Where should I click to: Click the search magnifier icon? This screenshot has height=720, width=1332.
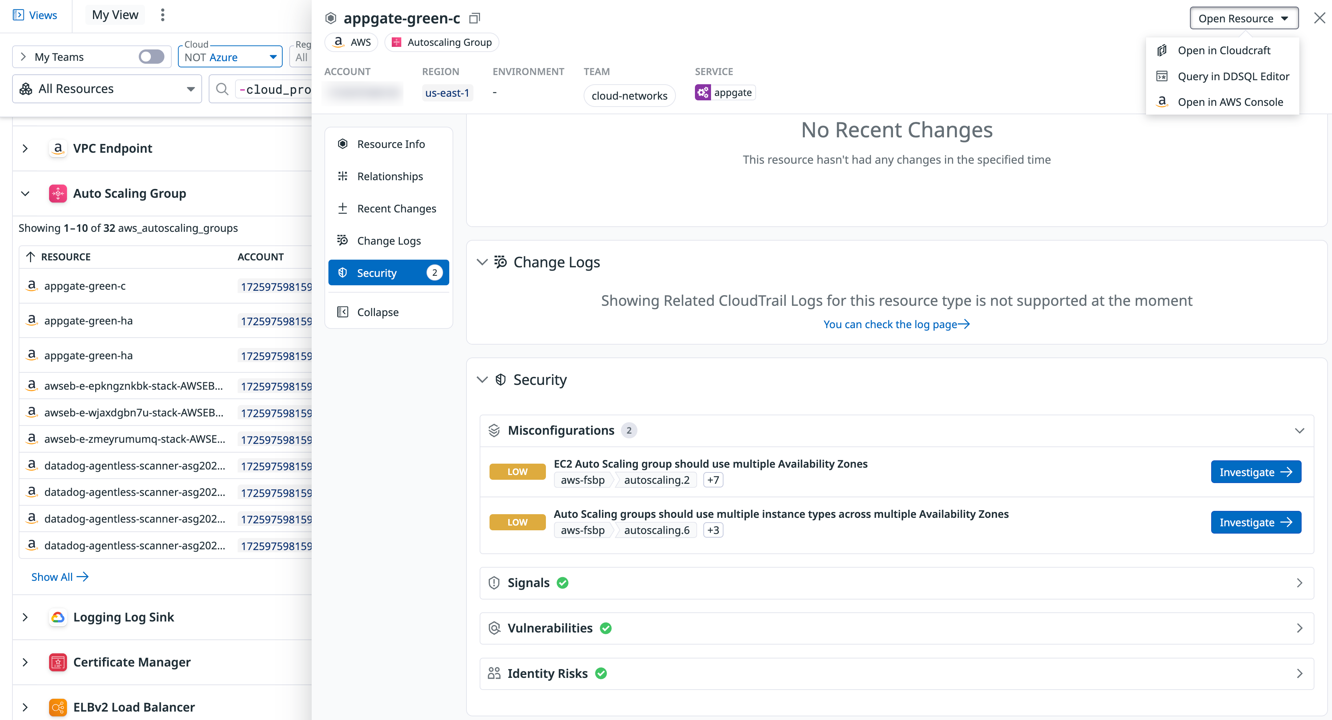point(222,89)
